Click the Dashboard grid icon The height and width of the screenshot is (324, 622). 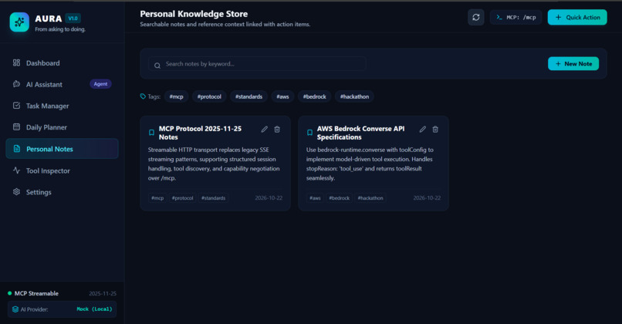coord(16,62)
